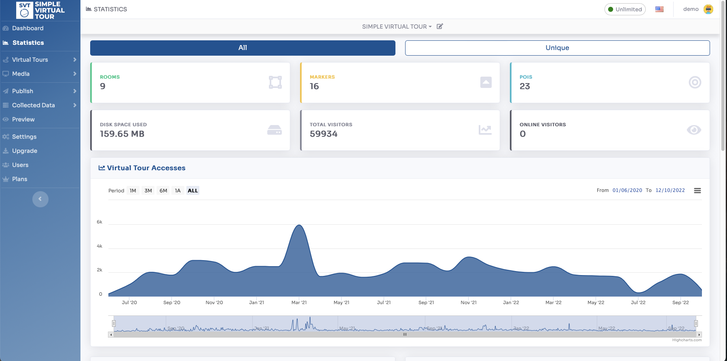Click the Rooms card frame icon

pos(275,82)
